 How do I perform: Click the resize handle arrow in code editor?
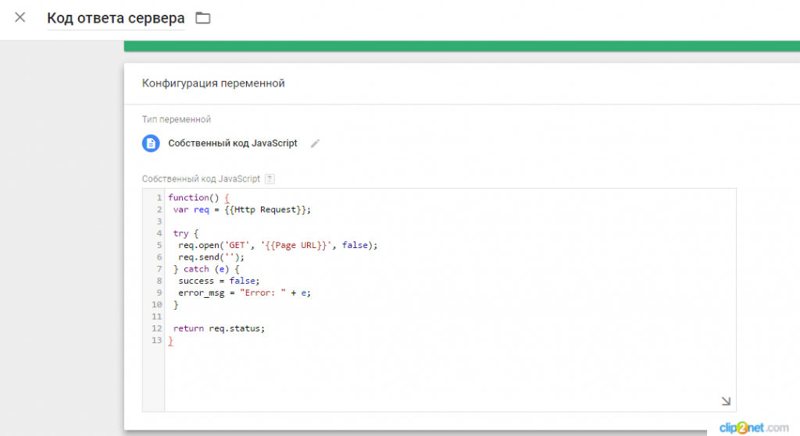(x=726, y=402)
